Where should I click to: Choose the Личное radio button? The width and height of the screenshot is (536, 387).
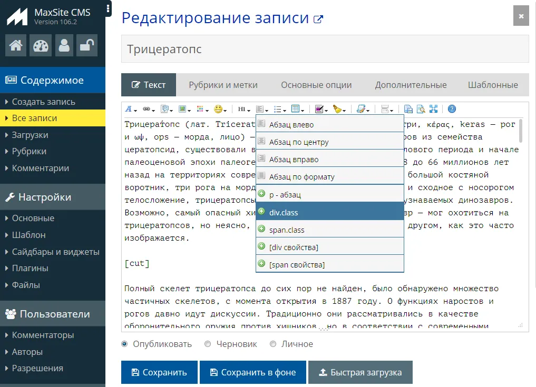273,344
